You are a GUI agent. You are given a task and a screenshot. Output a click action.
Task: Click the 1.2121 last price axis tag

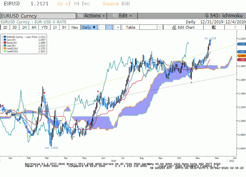[242, 44]
